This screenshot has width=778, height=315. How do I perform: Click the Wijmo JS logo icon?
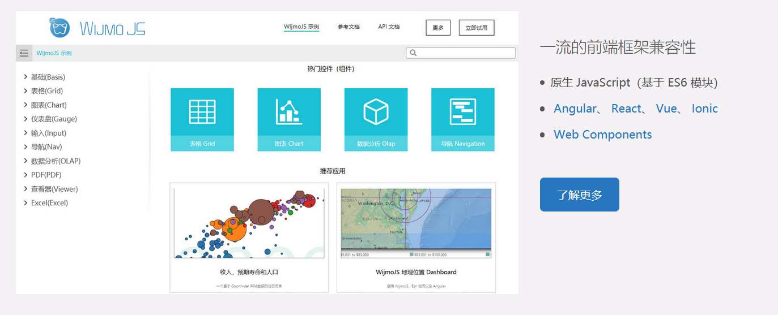pos(59,28)
